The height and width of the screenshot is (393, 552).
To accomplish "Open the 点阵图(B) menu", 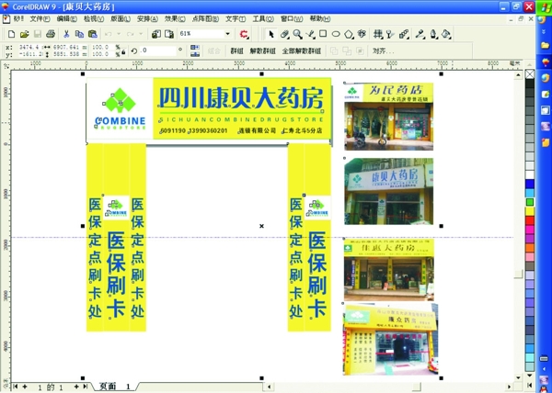I will (x=205, y=19).
